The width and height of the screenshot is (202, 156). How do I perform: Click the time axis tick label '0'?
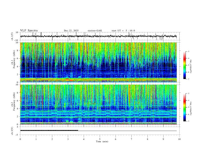[20, 139]
